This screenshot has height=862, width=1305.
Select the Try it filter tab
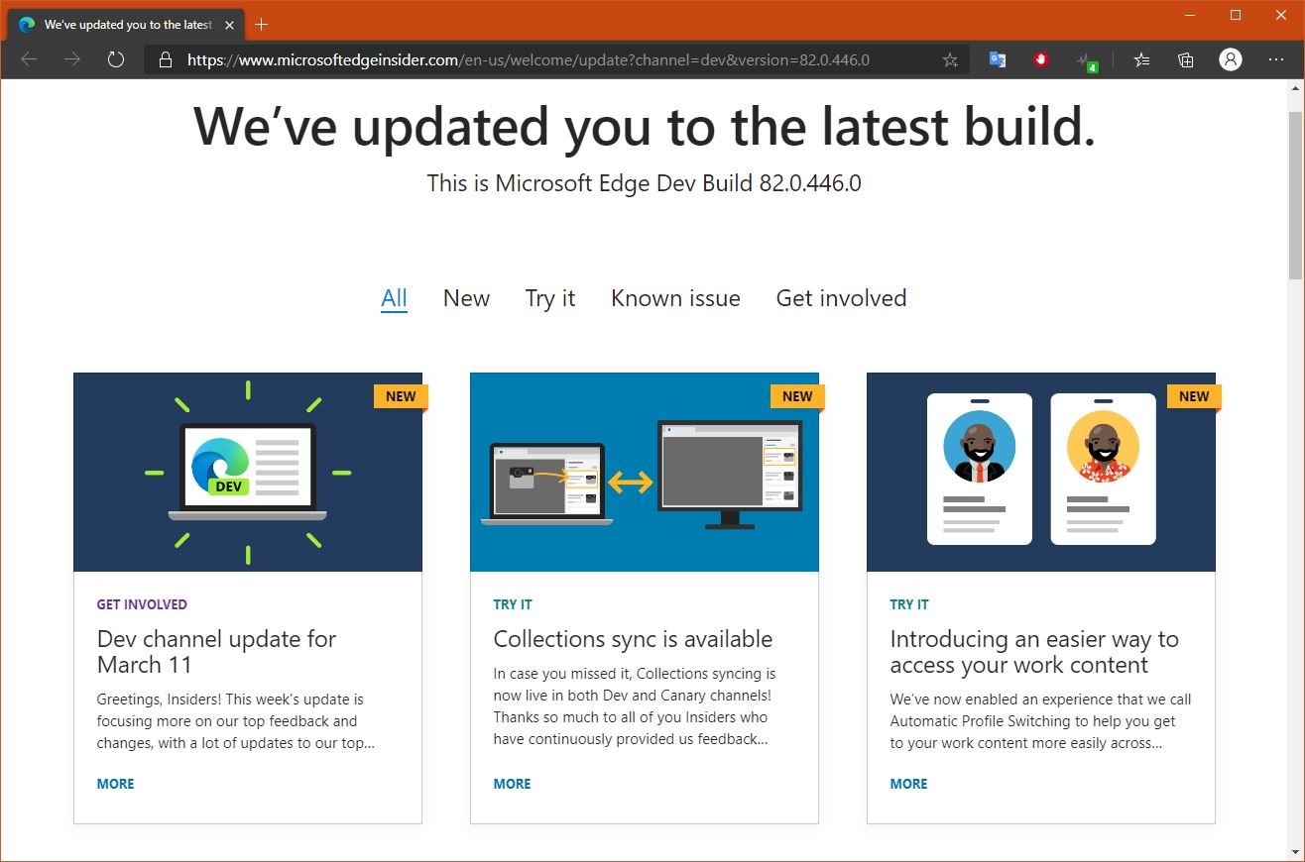tap(550, 298)
